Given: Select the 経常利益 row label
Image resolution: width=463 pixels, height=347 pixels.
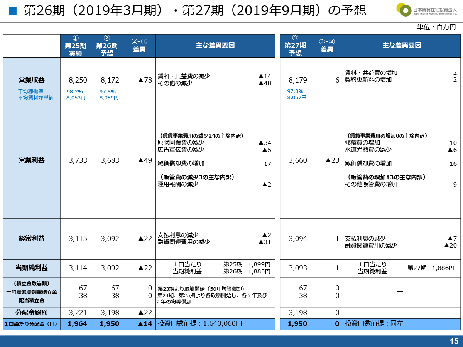Looking at the screenshot, I should pos(32,239).
